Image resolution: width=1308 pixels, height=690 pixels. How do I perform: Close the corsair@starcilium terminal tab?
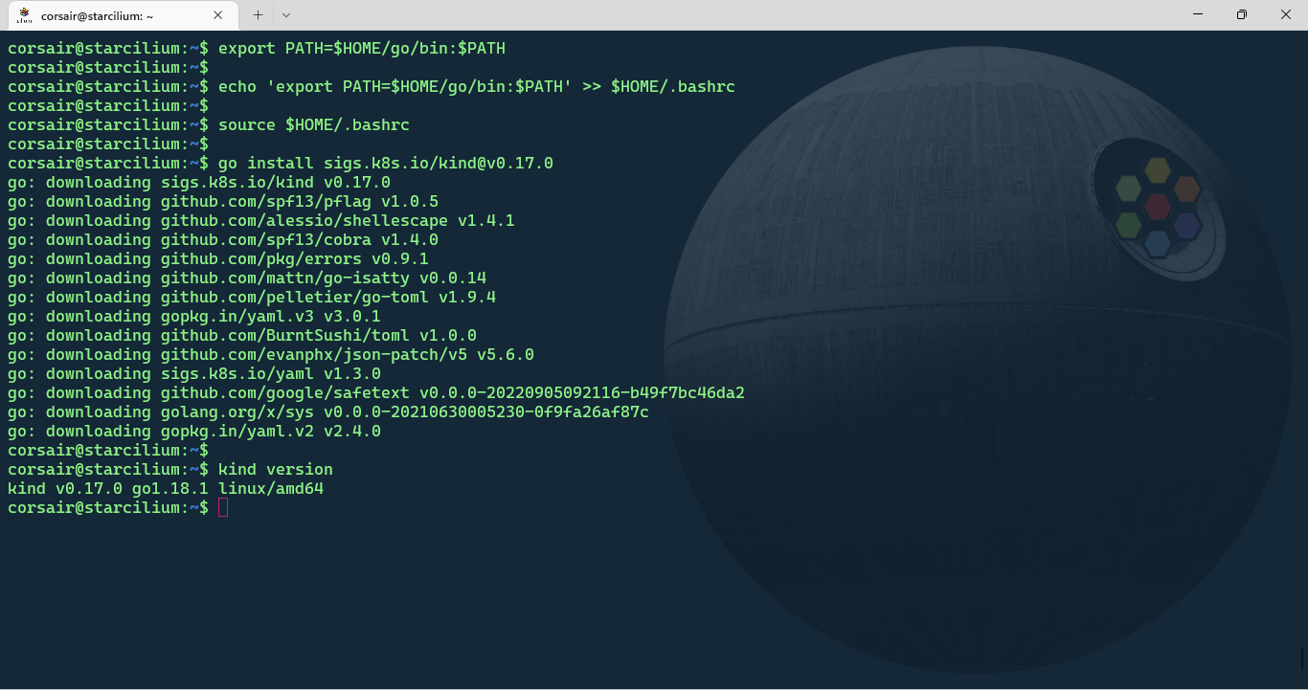point(218,14)
